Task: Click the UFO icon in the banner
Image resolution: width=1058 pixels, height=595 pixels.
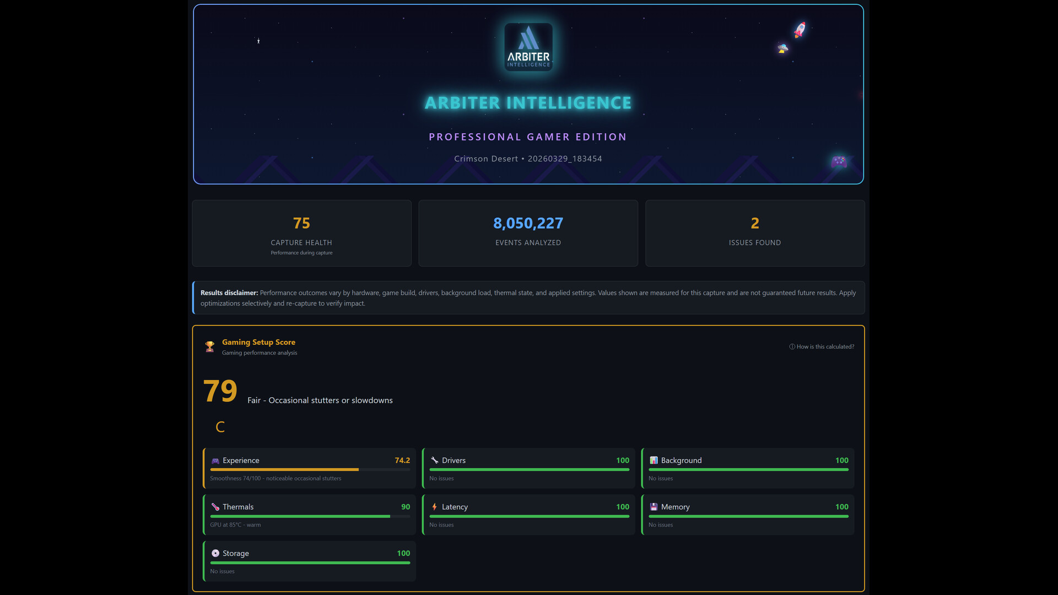Action: (x=782, y=48)
